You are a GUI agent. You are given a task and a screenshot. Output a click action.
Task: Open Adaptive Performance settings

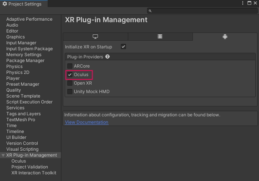point(29,19)
